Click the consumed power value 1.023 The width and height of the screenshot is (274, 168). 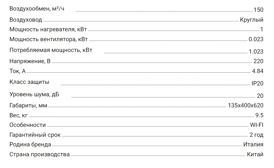(256, 52)
